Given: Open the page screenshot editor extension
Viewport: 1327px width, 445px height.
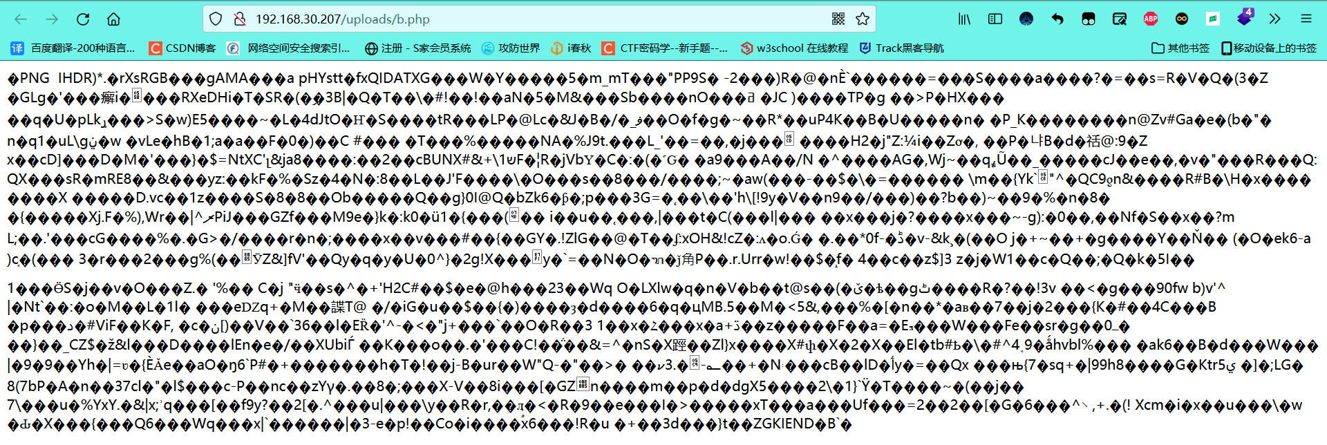Looking at the screenshot, I should tap(1120, 19).
